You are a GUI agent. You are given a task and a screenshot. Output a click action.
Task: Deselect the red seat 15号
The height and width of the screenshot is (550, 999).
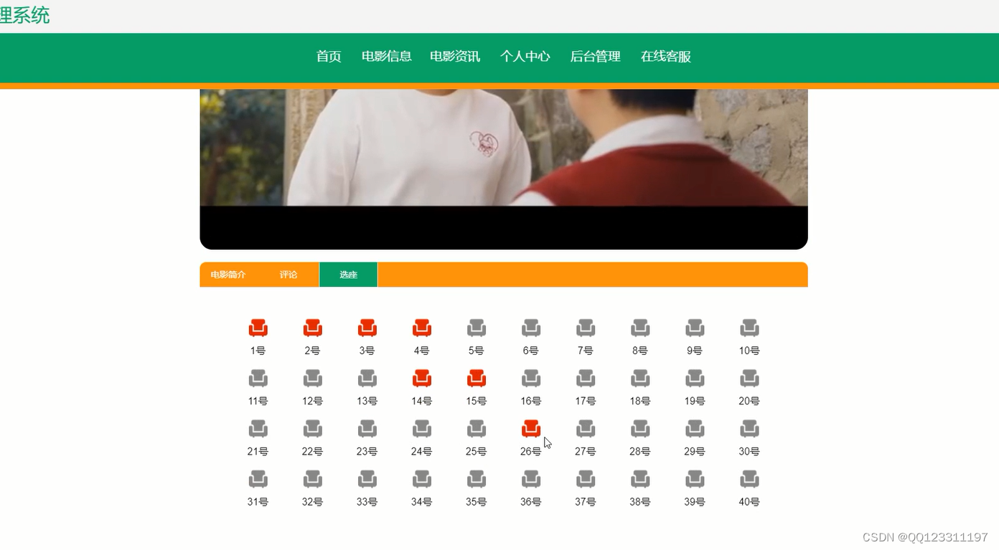pyautogui.click(x=477, y=378)
